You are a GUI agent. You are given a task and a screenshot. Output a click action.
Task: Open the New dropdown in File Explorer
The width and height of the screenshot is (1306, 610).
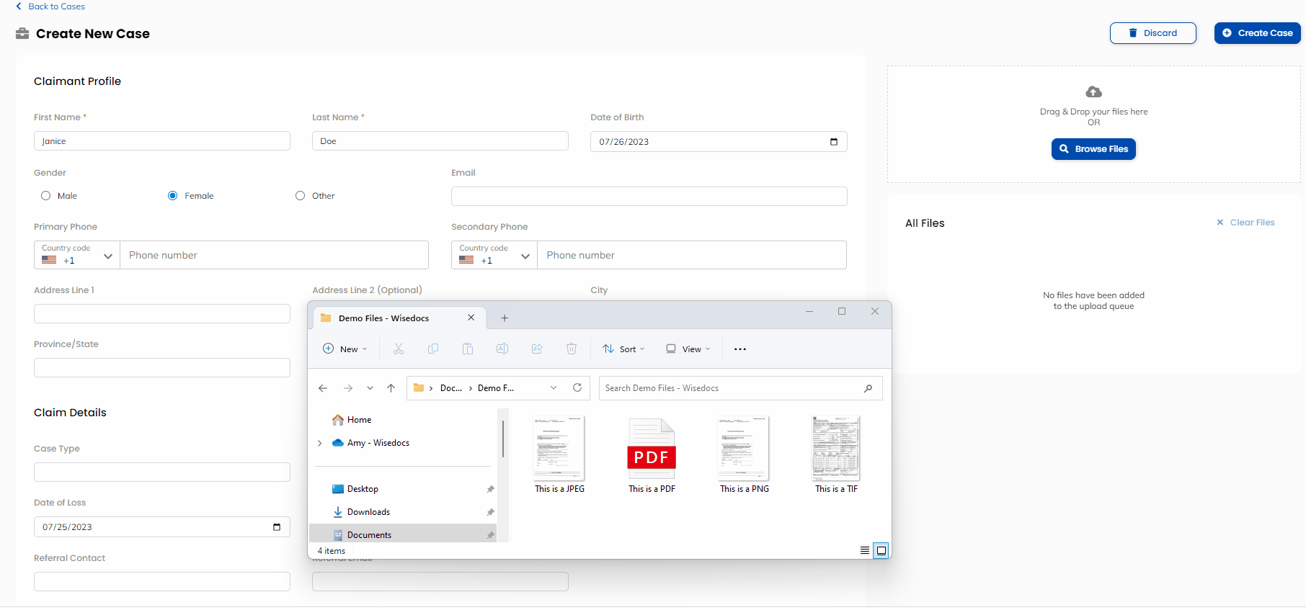pos(345,349)
